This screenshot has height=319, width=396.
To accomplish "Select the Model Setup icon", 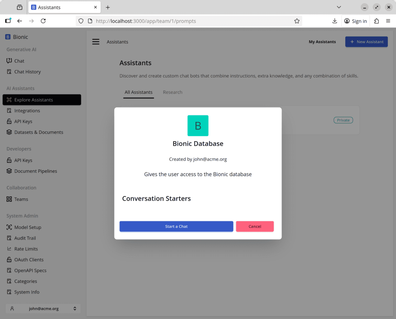I will point(9,227).
